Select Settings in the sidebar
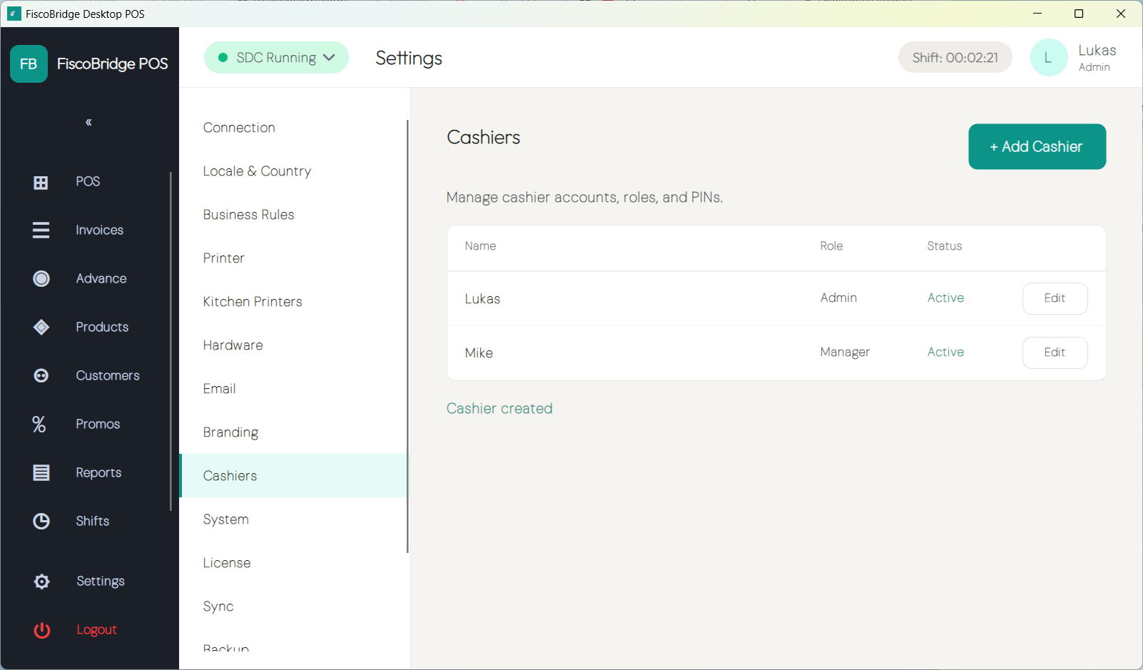This screenshot has width=1143, height=670. click(x=101, y=581)
